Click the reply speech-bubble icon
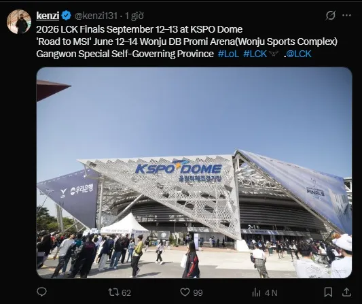Image resolution: width=362 pixels, height=304 pixels. coord(42,292)
